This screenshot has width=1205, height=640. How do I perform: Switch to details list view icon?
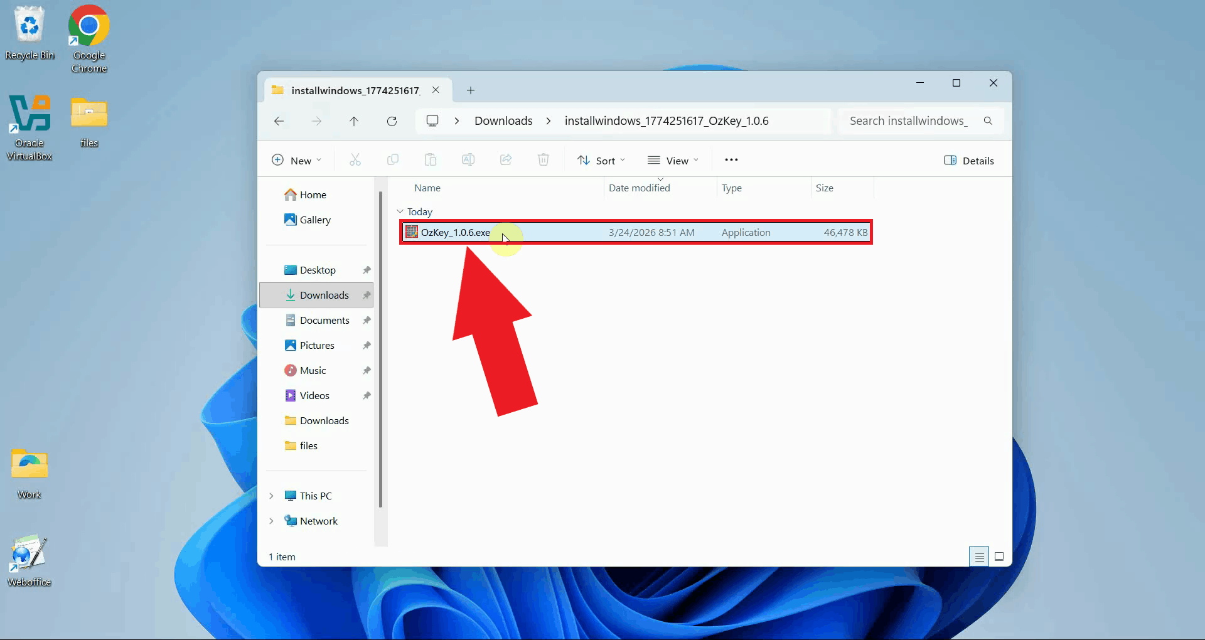click(979, 557)
